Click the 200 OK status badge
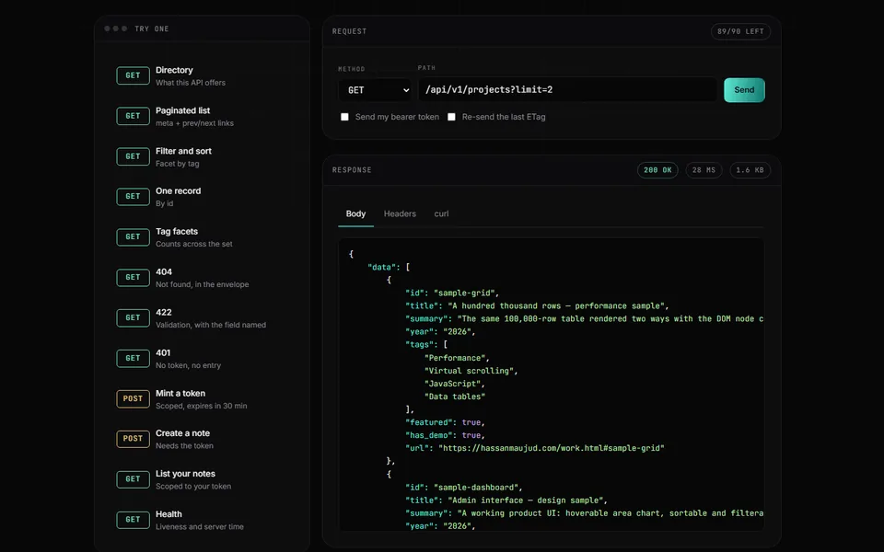This screenshot has width=884, height=552. [x=657, y=170]
